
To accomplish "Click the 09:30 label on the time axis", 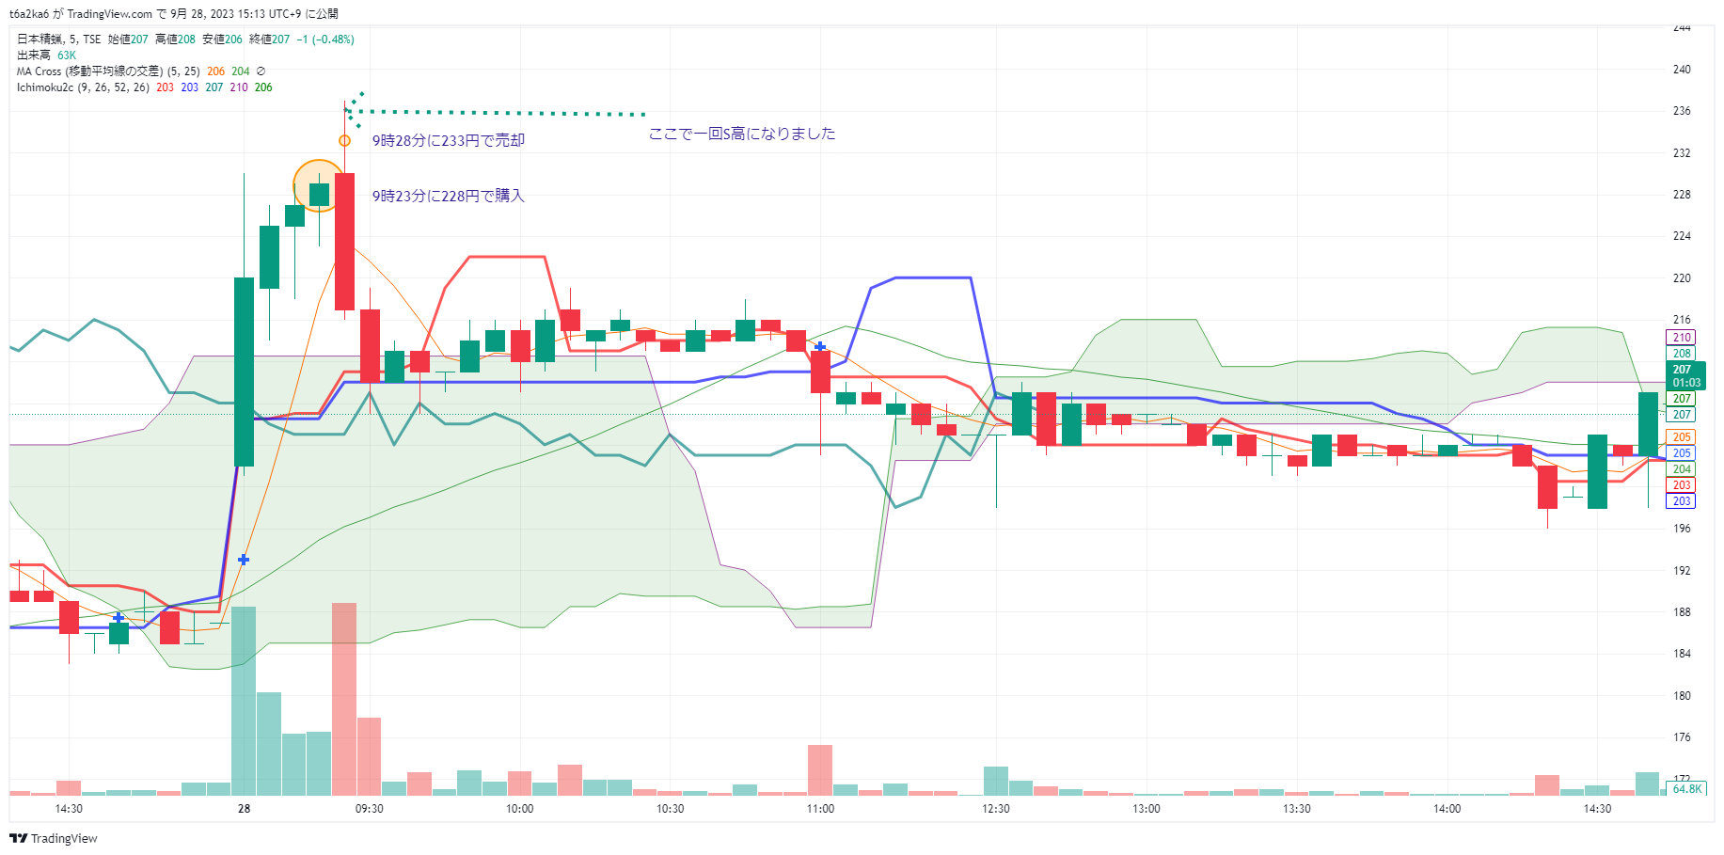I will click(369, 809).
